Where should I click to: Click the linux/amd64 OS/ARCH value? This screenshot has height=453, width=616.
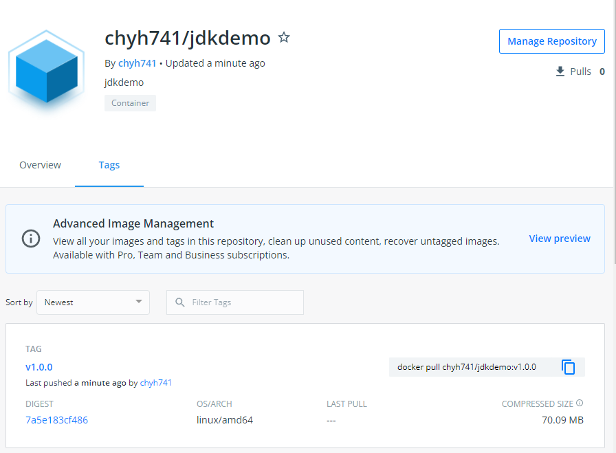coord(225,420)
